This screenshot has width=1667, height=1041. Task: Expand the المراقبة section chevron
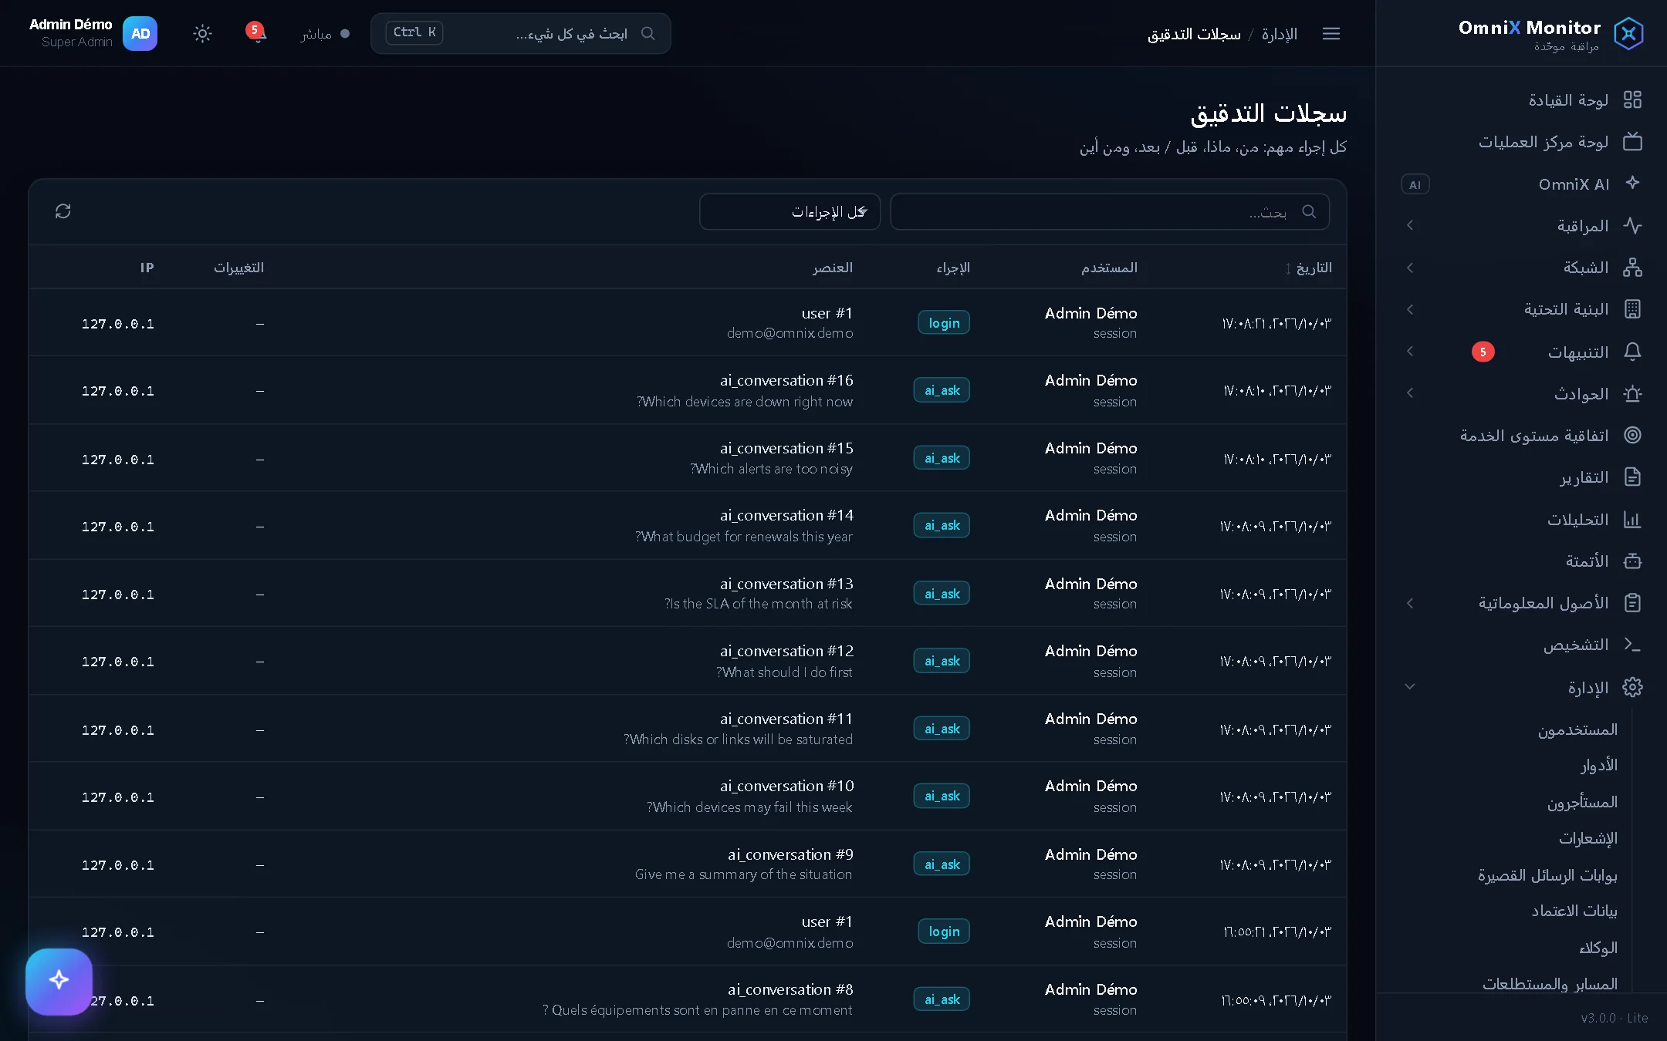[1410, 225]
